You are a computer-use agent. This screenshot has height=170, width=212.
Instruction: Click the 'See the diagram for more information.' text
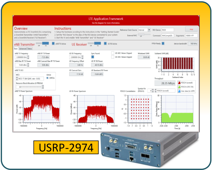point(106,23)
